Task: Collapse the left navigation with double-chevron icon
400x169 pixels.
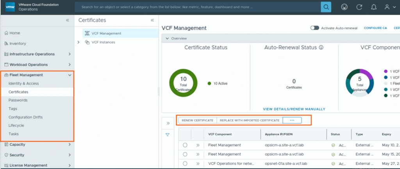Action: (68, 20)
